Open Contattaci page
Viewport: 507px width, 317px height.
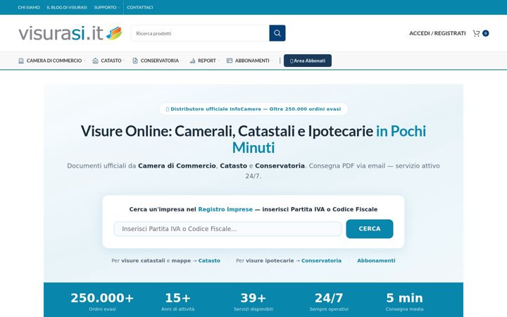tap(140, 7)
